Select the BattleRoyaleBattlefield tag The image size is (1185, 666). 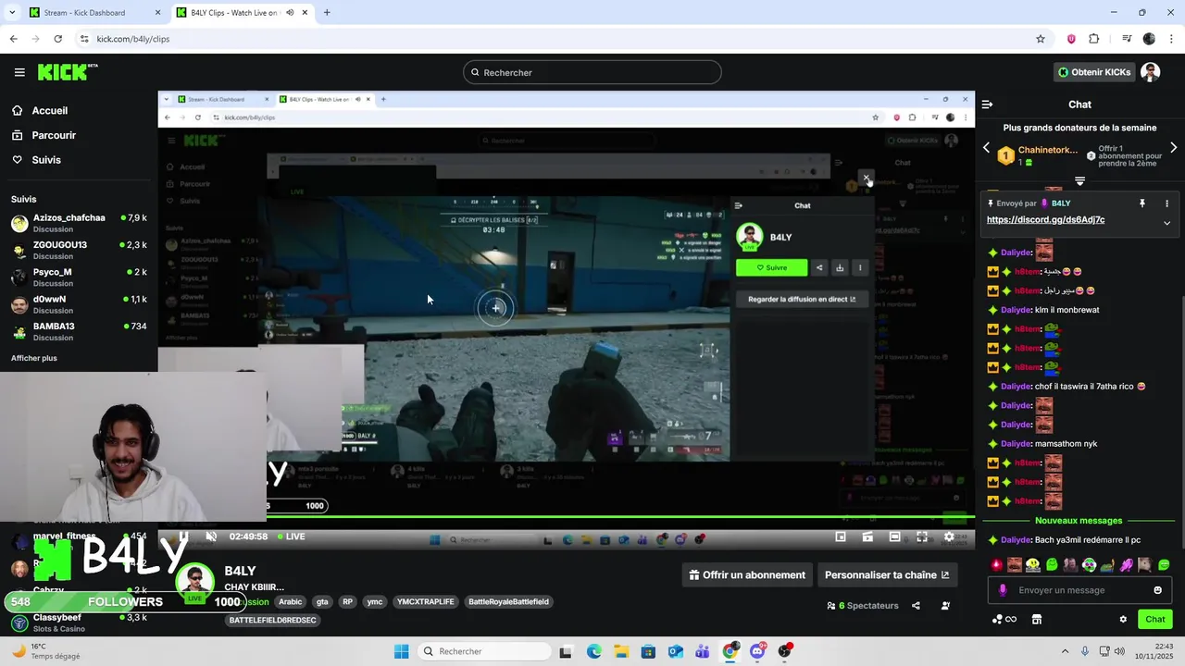tap(508, 601)
